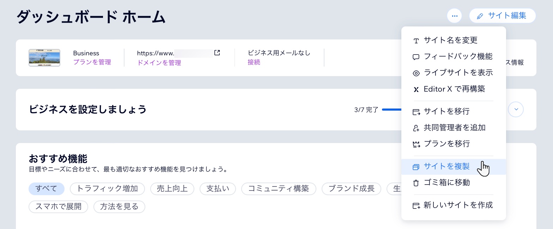The image size is (553, 229).
Task: Click the duplicate icon next to サイトを複製
Action: pos(416,167)
